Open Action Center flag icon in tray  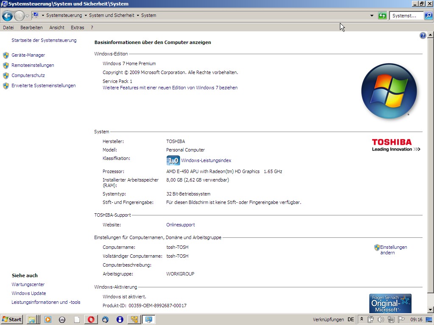401,319
